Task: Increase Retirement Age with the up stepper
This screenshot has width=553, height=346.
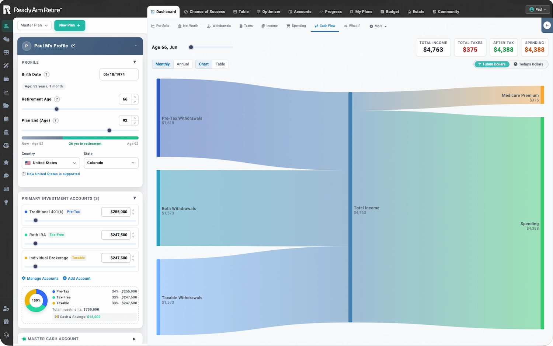Action: tap(135, 97)
